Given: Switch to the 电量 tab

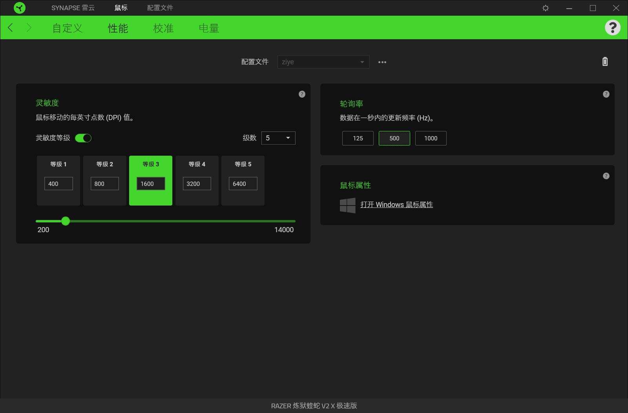Looking at the screenshot, I should pos(209,28).
